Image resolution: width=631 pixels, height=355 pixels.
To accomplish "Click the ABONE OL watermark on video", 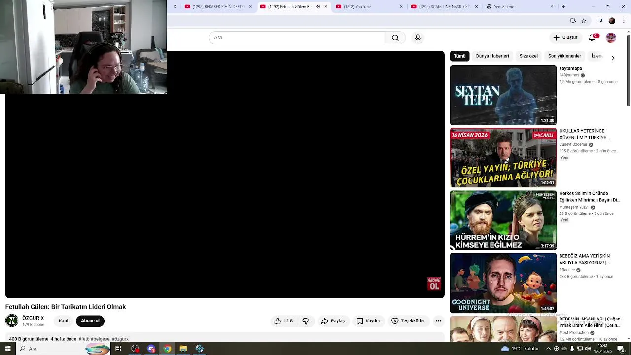I will (x=434, y=284).
